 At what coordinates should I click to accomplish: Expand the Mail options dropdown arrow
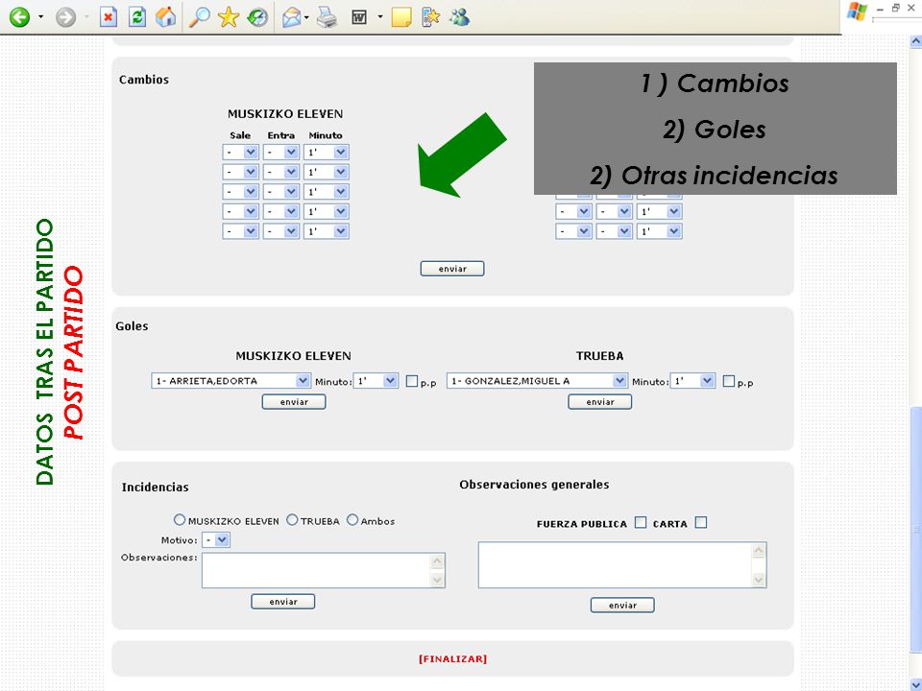click(x=306, y=17)
